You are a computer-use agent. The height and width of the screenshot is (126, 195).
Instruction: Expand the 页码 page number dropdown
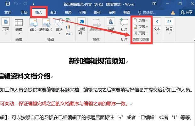tap(141, 33)
